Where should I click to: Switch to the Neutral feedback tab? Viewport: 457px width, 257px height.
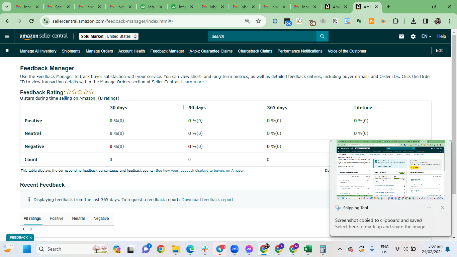(78, 219)
